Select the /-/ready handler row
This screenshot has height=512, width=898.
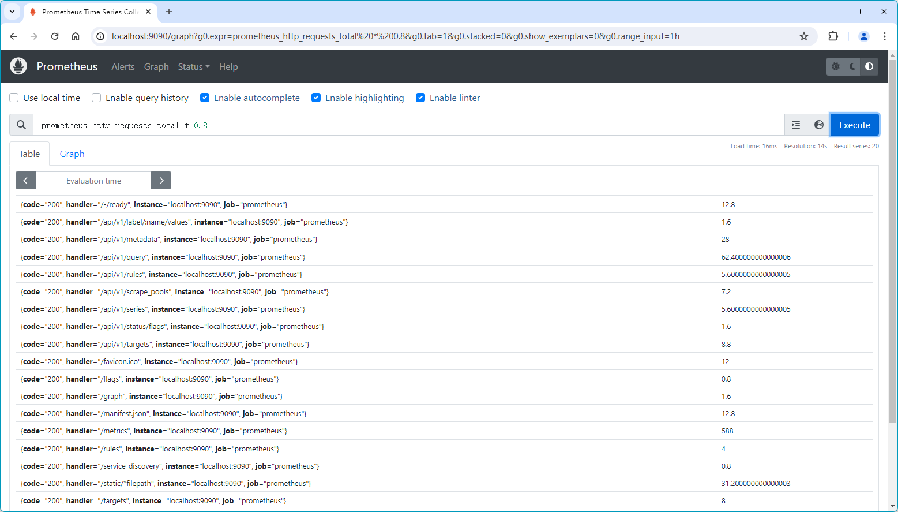444,204
